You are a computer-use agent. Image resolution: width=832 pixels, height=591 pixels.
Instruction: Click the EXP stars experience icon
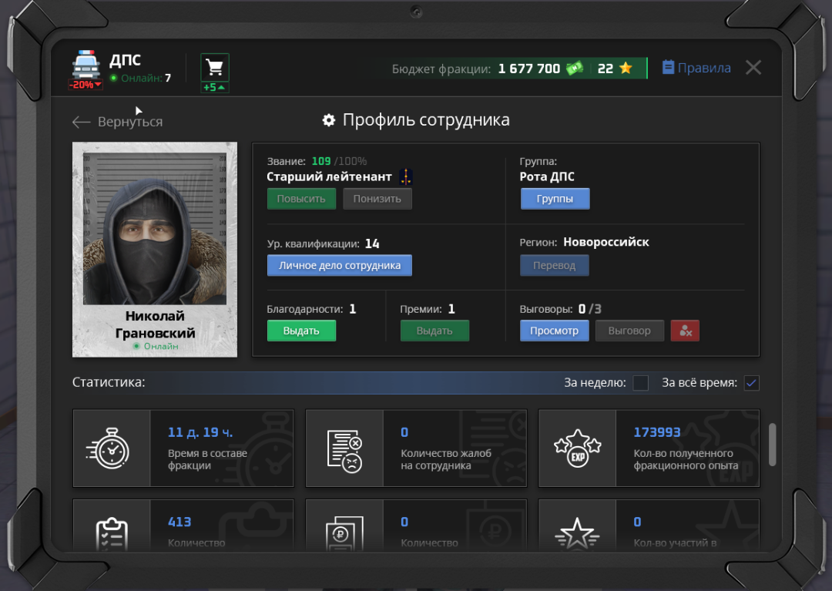click(x=577, y=448)
